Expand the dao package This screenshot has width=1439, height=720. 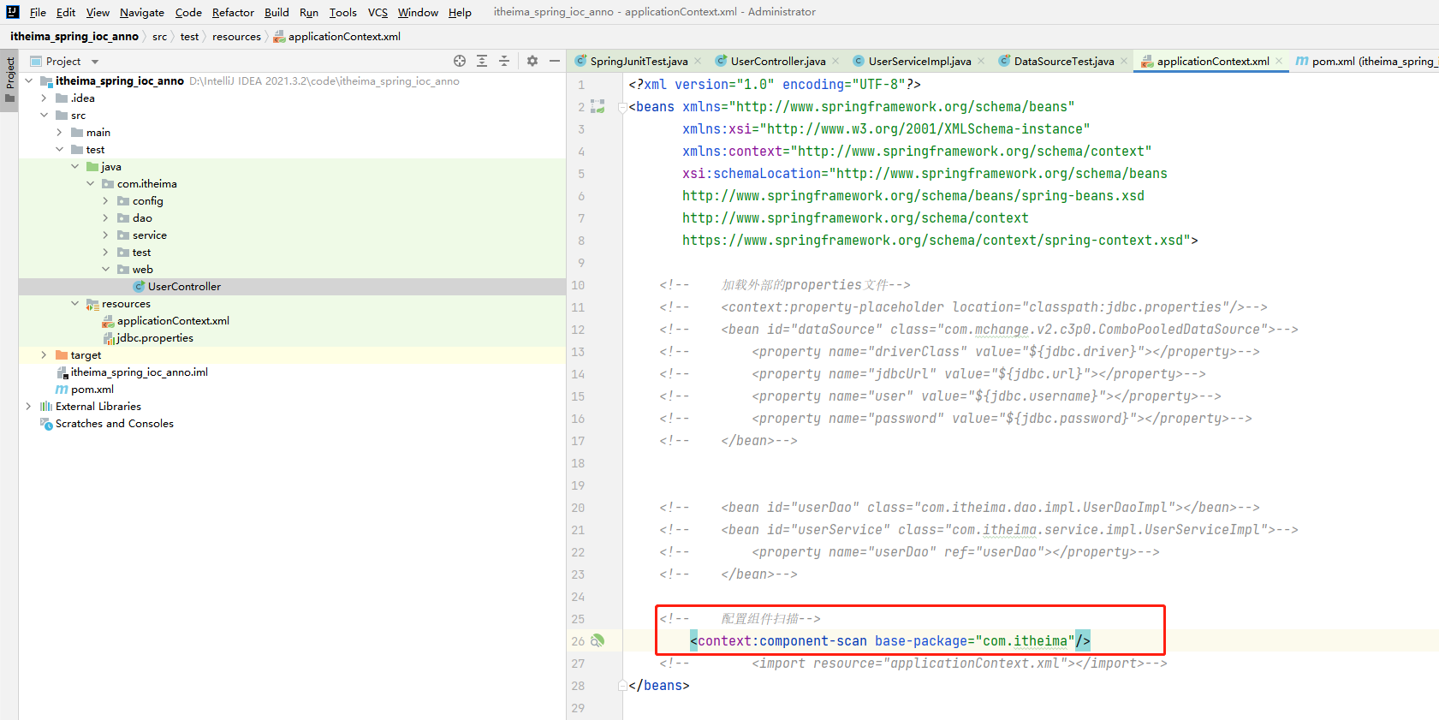tap(105, 217)
